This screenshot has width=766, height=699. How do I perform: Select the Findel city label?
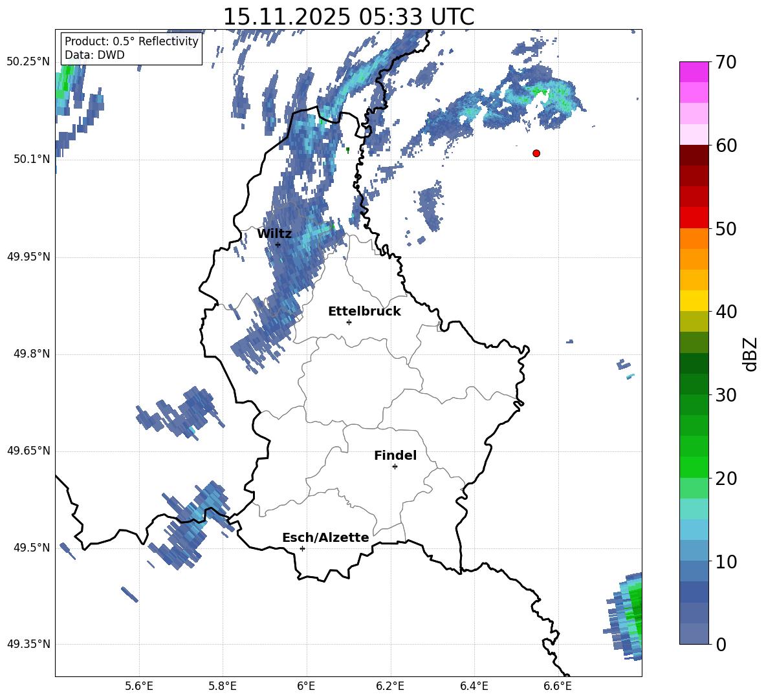[x=395, y=455]
